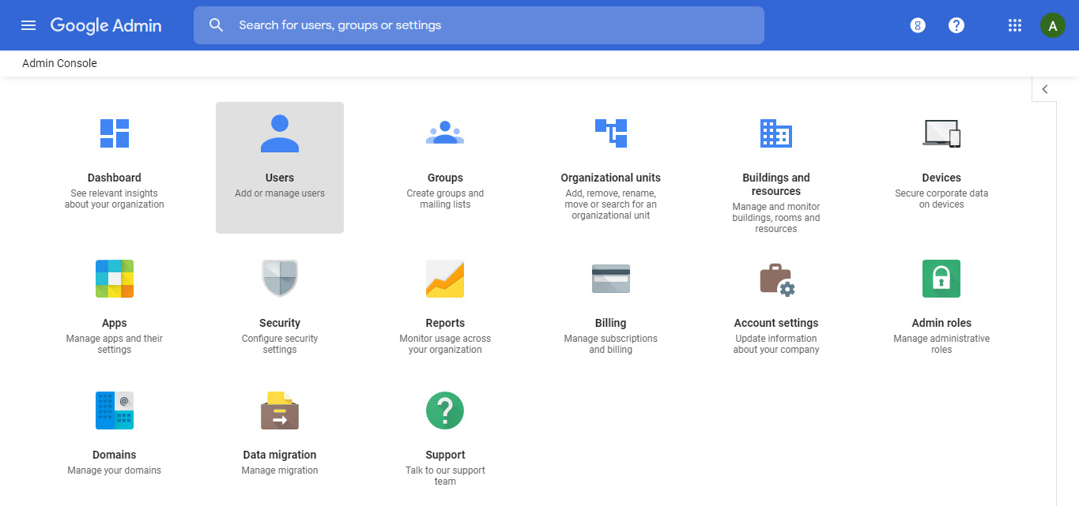Image resolution: width=1079 pixels, height=506 pixels.
Task: Click 'Manage apps and their settings' description
Action: [115, 344]
